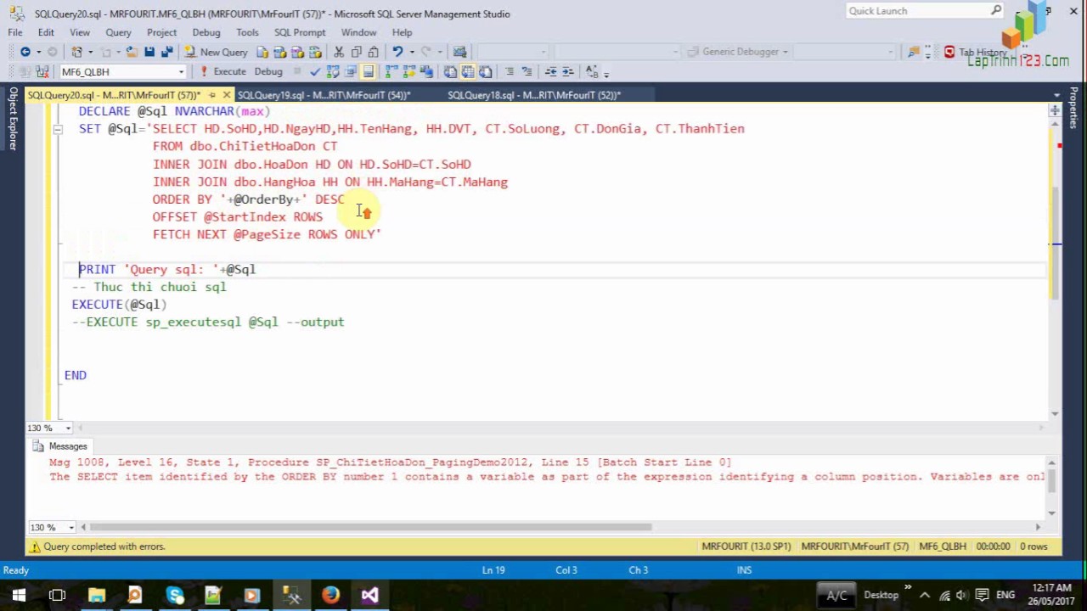Open the Undo history dropdown arrow

click(412, 52)
